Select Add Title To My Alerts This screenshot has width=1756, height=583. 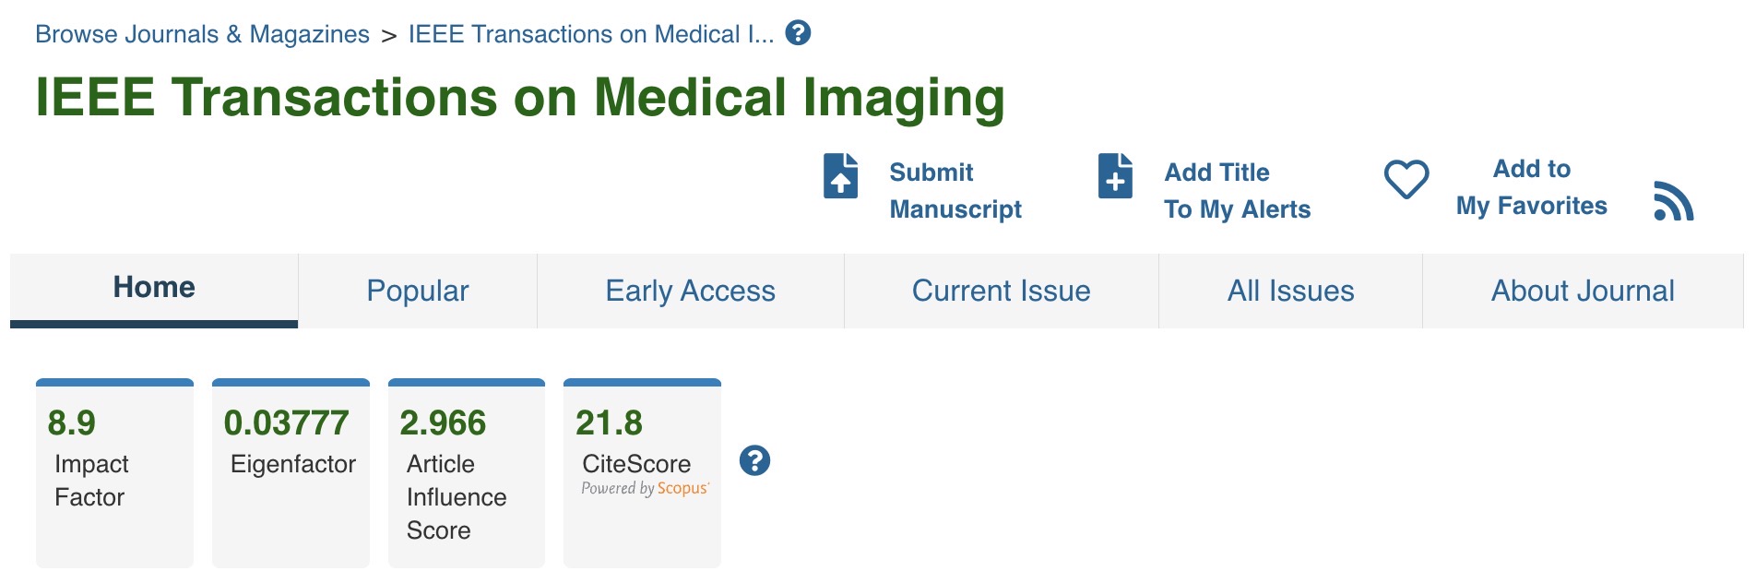(1236, 191)
